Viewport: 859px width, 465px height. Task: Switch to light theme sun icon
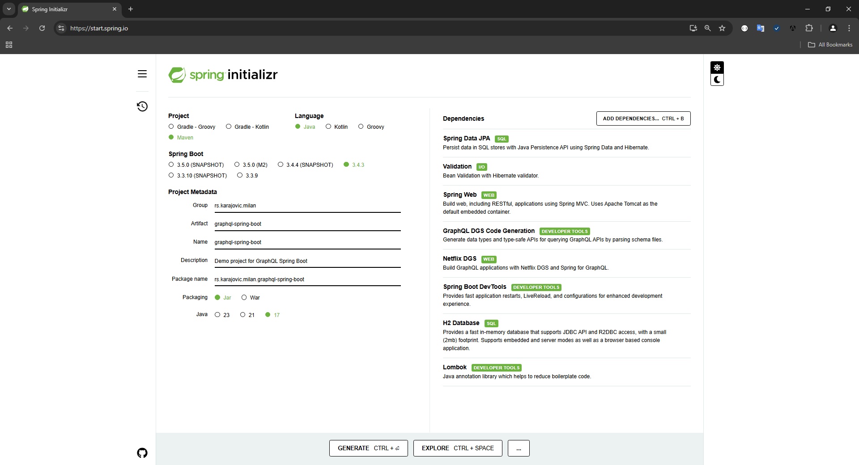(717, 68)
